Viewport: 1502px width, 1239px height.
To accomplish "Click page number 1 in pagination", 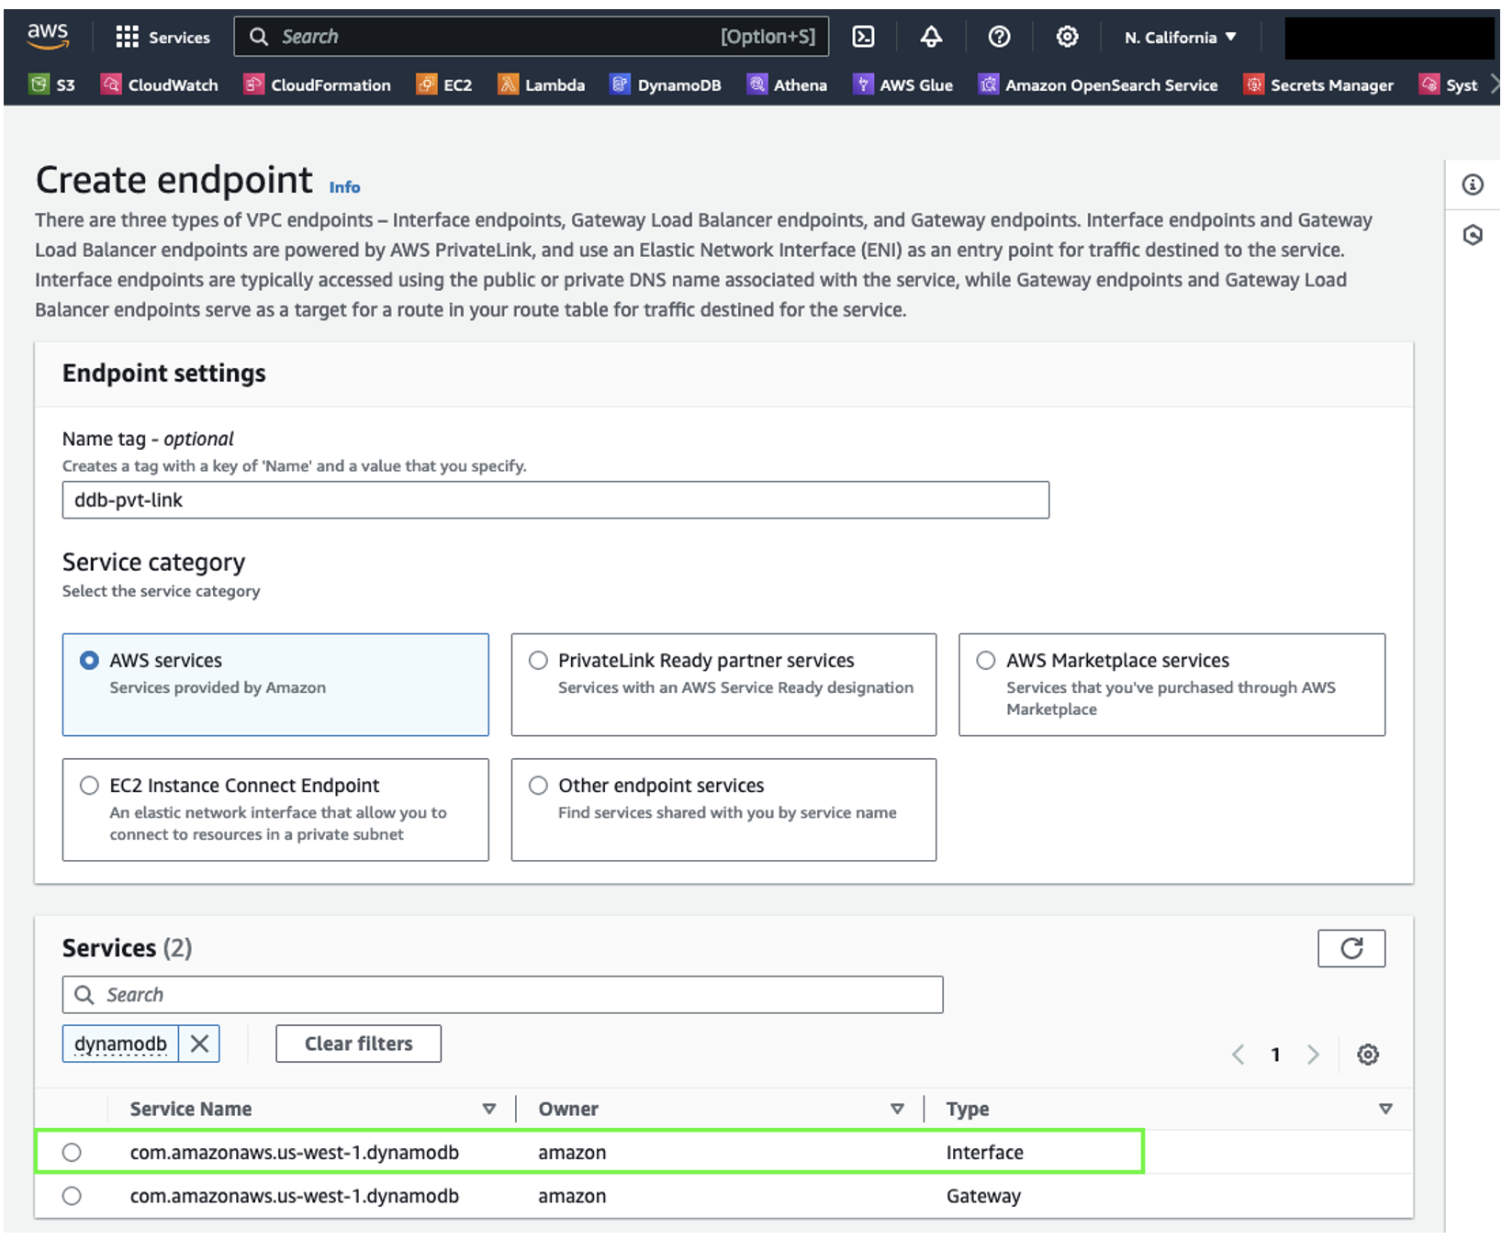I will [x=1275, y=1055].
